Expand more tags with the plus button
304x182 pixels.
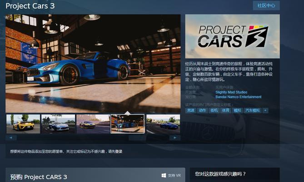coord(265,111)
